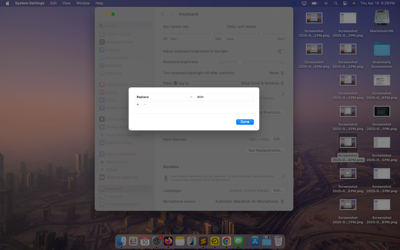
Task: Open the Notes app from the Dock
Action: point(180,241)
